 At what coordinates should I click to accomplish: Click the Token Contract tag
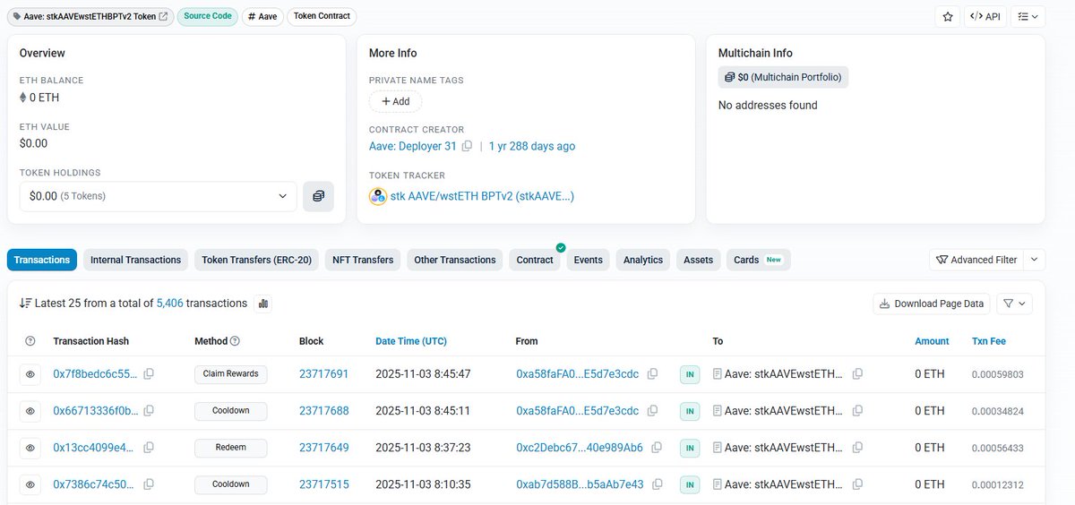click(x=322, y=16)
